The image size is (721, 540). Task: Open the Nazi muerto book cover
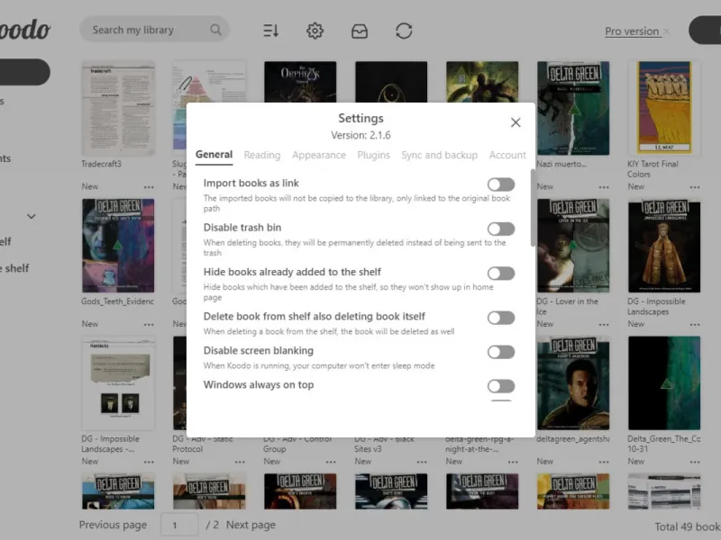pyautogui.click(x=573, y=108)
